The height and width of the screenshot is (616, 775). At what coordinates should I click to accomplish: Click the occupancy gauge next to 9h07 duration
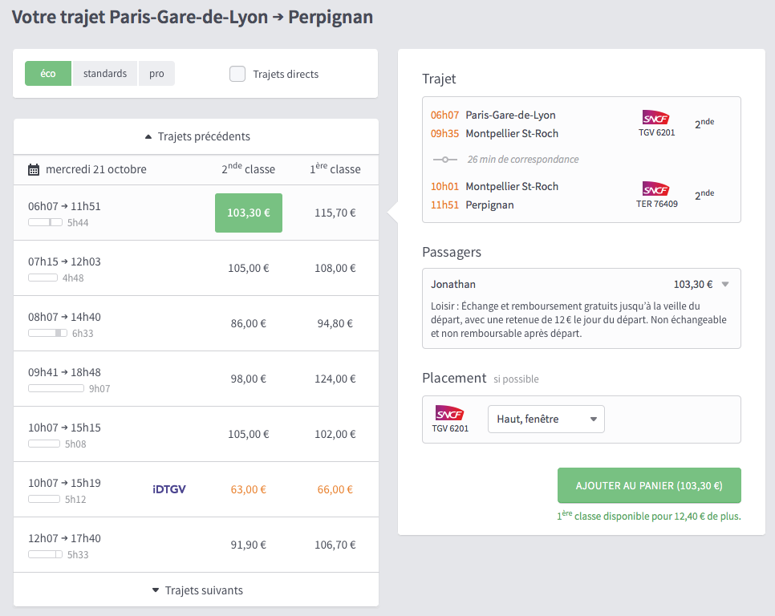pos(56,387)
